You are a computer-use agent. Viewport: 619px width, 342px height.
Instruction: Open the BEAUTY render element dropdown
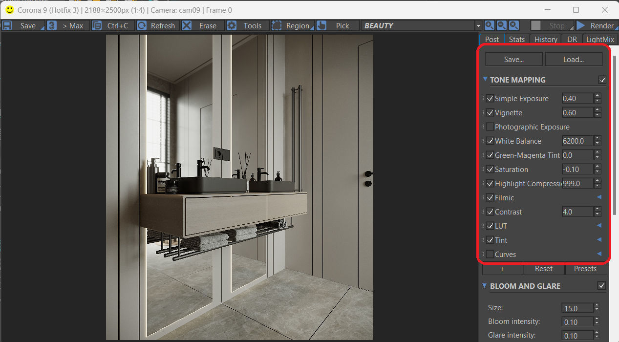[478, 26]
